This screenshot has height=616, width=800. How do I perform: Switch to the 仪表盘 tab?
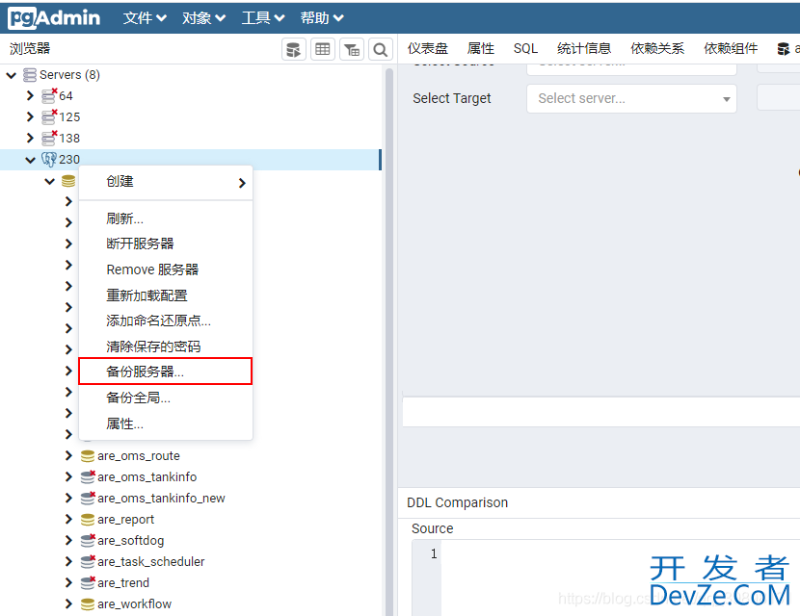click(428, 48)
